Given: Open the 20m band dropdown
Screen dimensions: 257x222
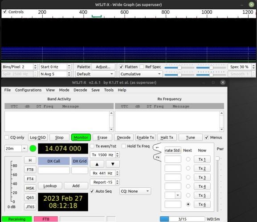Looking at the screenshot, I should (16, 148).
